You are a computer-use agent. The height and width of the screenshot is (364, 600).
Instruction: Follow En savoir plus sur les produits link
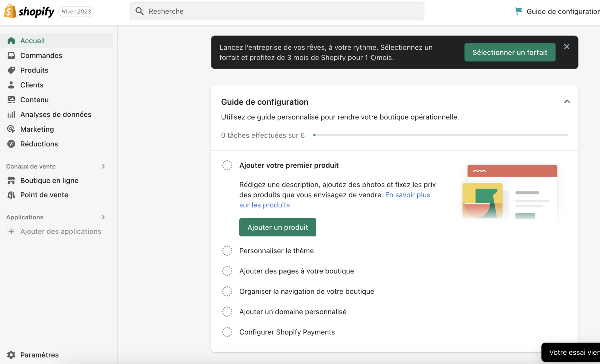click(x=407, y=195)
